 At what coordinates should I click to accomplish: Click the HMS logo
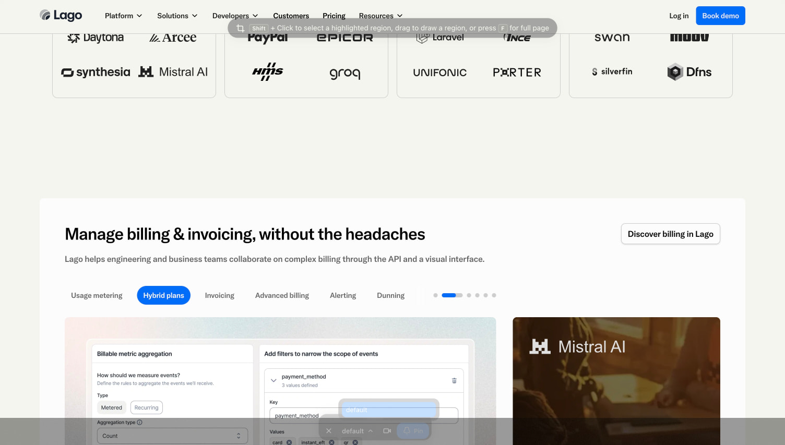pyautogui.click(x=268, y=72)
